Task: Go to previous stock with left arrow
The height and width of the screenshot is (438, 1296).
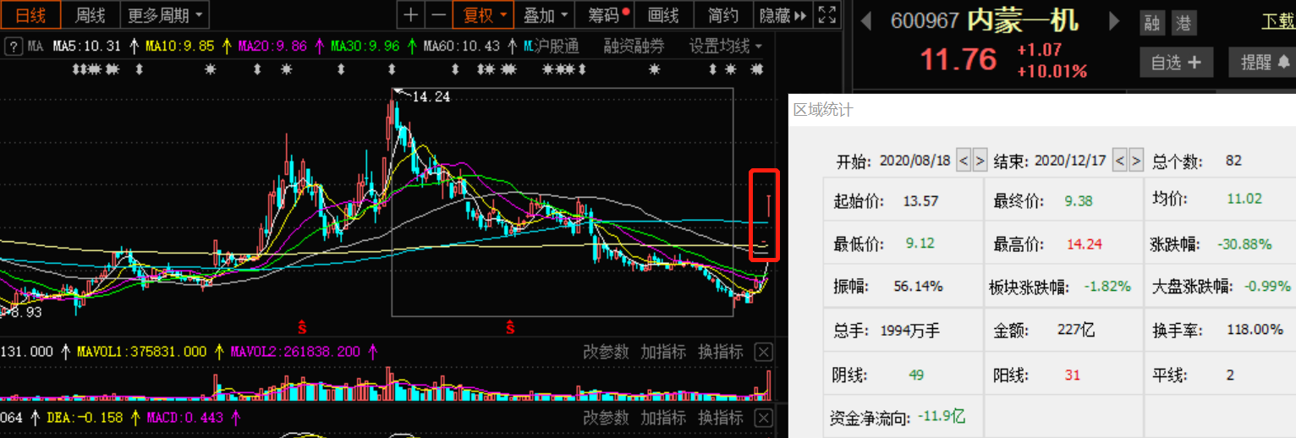Action: click(x=865, y=21)
